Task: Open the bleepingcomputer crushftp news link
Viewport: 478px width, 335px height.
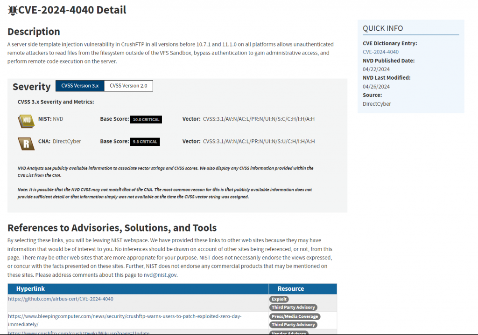Action: pos(125,321)
